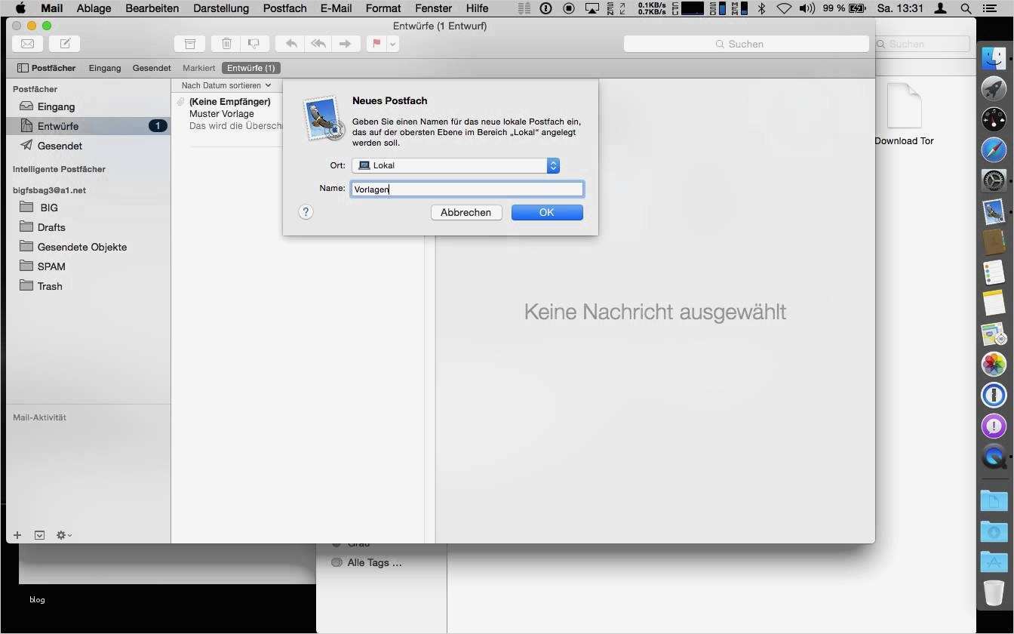The height and width of the screenshot is (634, 1014).
Task: Toggle the Postfächer sidebar button
Action: tap(47, 68)
